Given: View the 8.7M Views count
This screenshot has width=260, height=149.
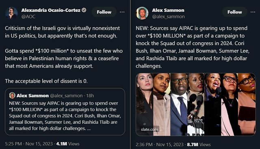Looking at the screenshot, I should [x=199, y=145].
